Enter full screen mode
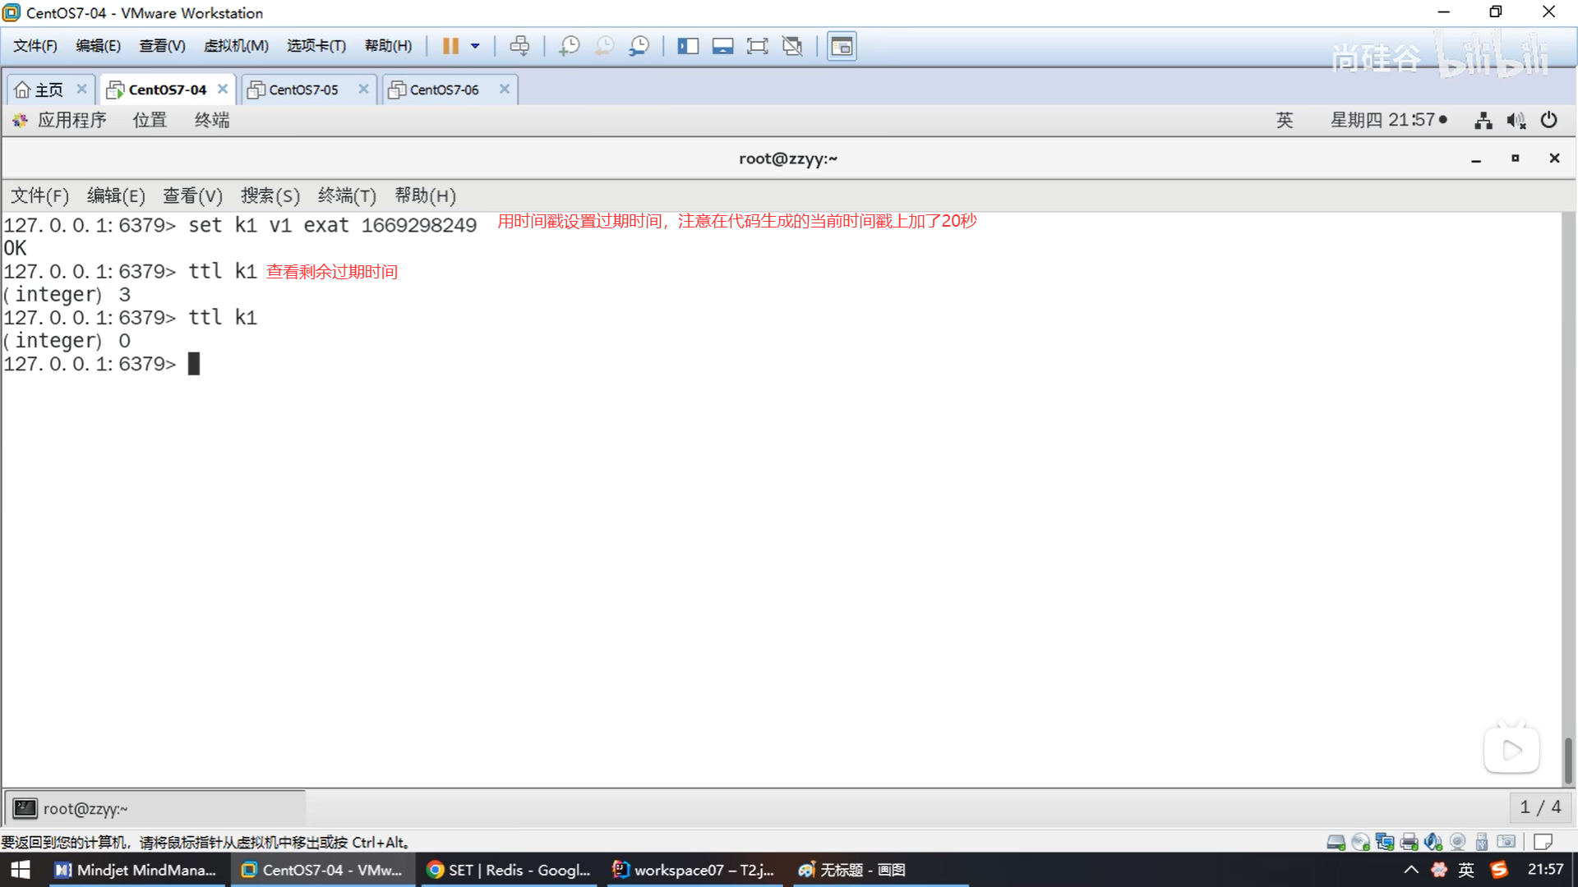 (x=757, y=46)
